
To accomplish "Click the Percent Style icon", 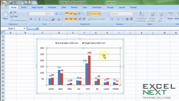I will 118,19.
